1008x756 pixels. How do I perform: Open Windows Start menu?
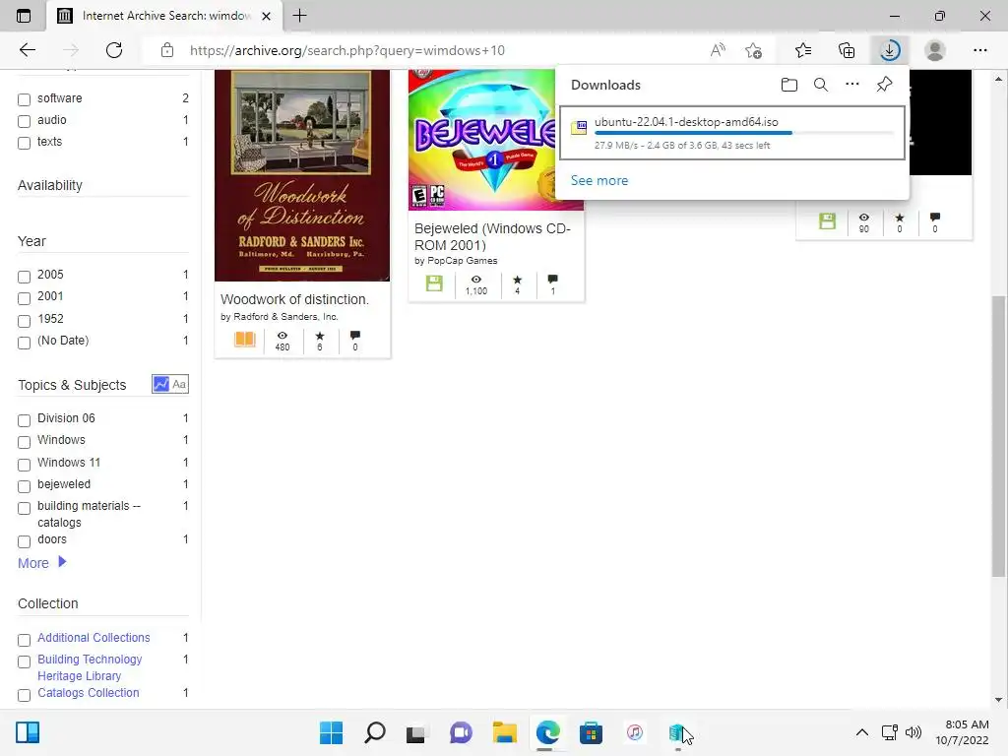[331, 732]
